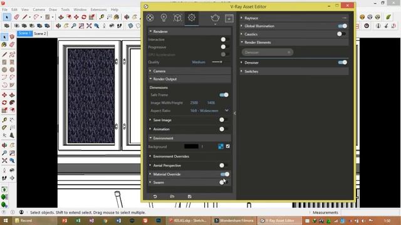Click the Image Height value 1400
This screenshot has width=401, height=225.
pos(211,102)
